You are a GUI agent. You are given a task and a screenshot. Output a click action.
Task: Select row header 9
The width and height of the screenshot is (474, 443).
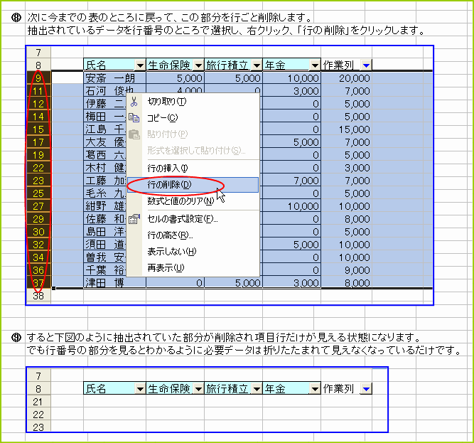(x=38, y=78)
